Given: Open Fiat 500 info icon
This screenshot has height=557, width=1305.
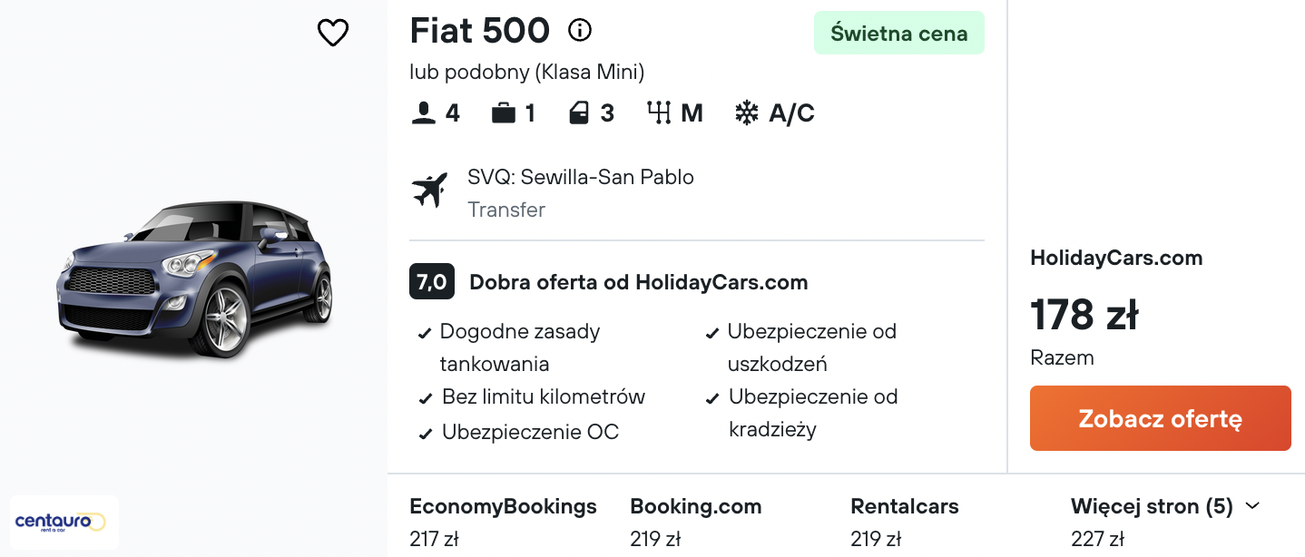Looking at the screenshot, I should pos(579,31).
